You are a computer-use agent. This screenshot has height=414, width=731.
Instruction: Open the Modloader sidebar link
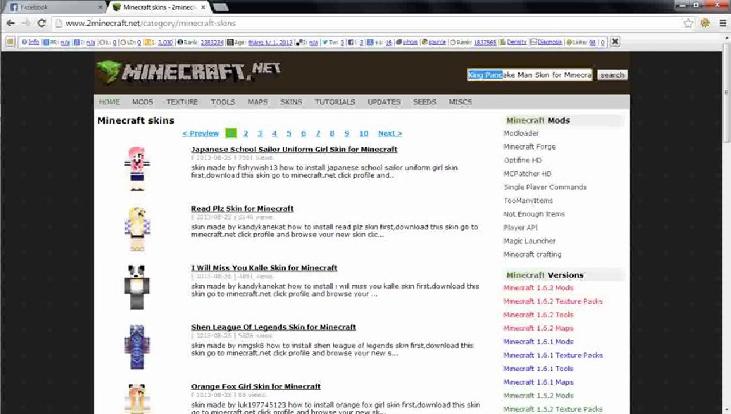(x=521, y=133)
